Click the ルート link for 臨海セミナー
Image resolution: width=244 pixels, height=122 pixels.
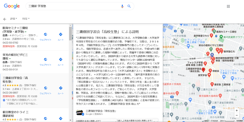(x=61, y=40)
